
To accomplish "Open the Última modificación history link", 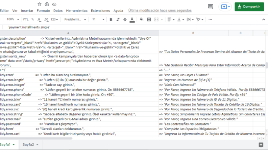I will (160, 10).
